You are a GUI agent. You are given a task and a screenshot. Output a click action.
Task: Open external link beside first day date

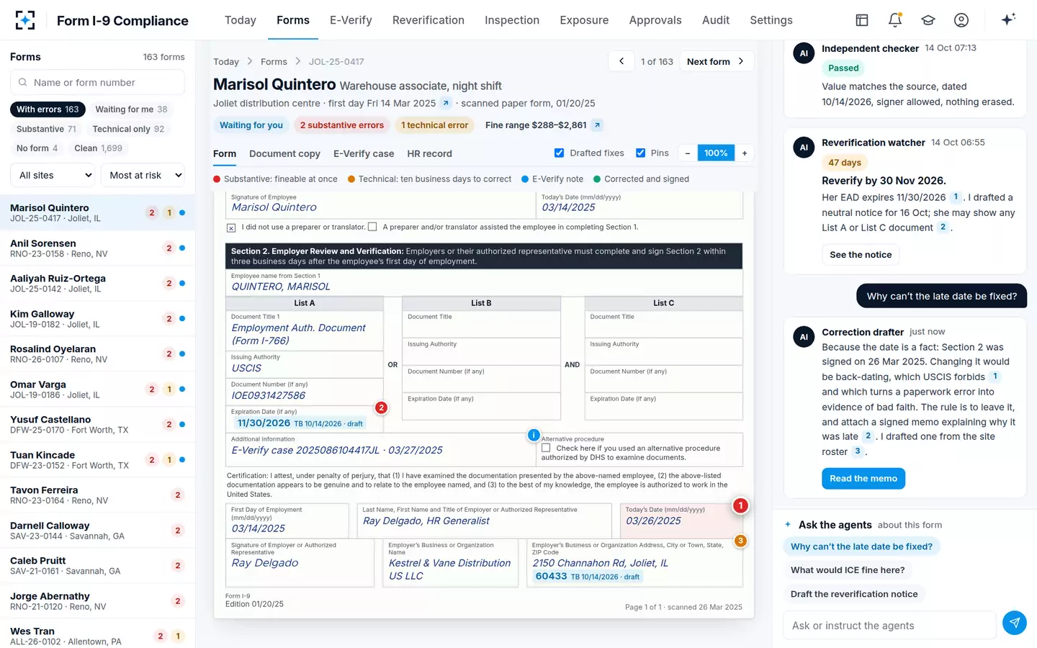pos(446,103)
